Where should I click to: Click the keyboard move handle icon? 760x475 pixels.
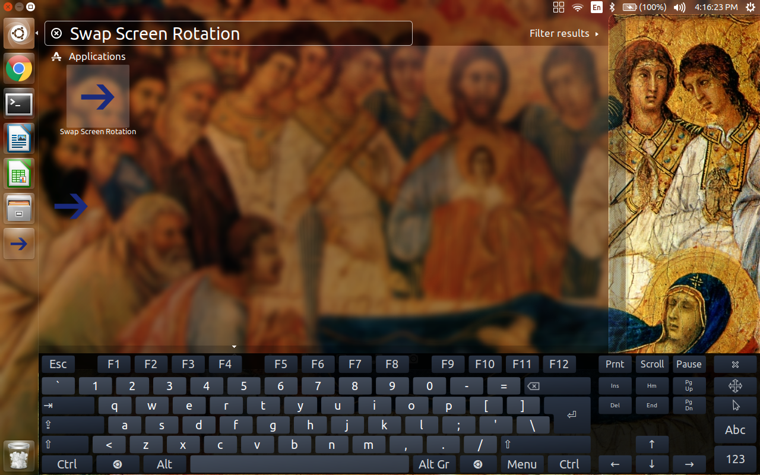click(735, 386)
